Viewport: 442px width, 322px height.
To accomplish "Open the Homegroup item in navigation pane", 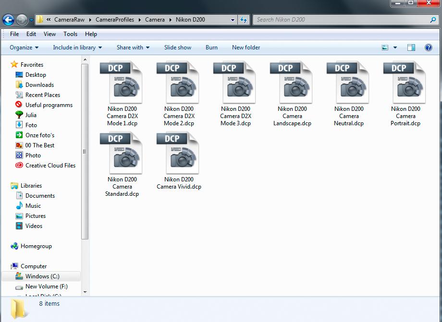I will pos(31,246).
